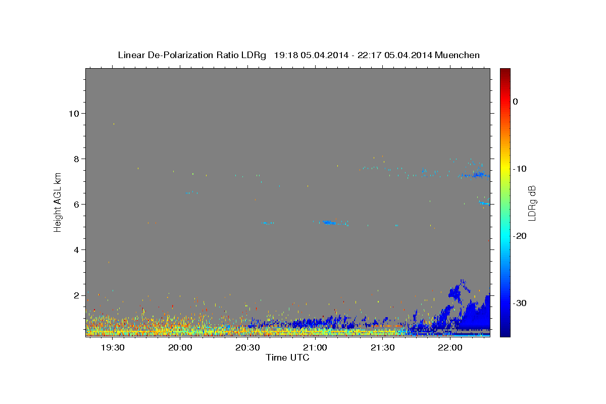The height and width of the screenshot is (404, 606).
Task: Click the 19:30 time tick label
Action: tap(113, 348)
